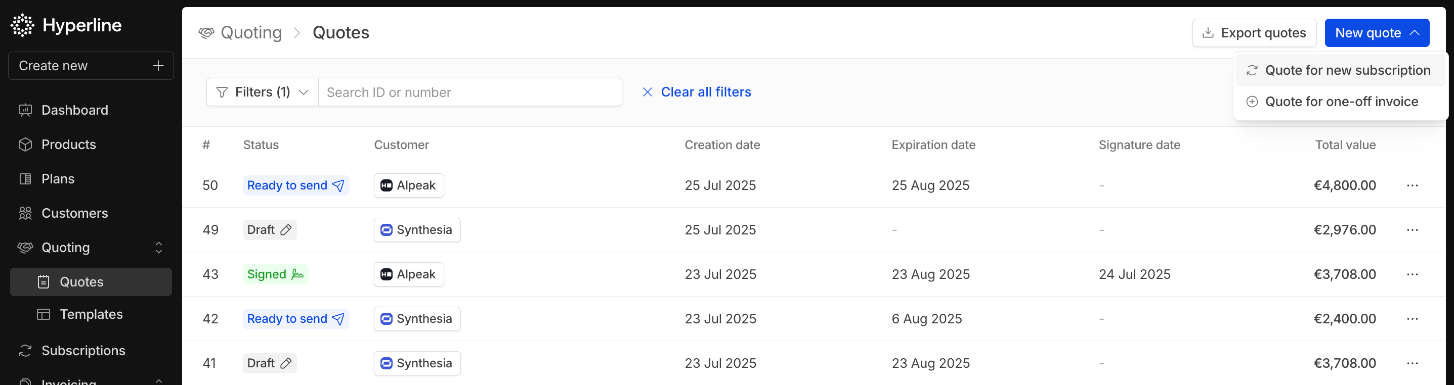Click the €2,976.00 total for quote 49
Viewport: 1454px width, 385px height.
pos(1345,230)
